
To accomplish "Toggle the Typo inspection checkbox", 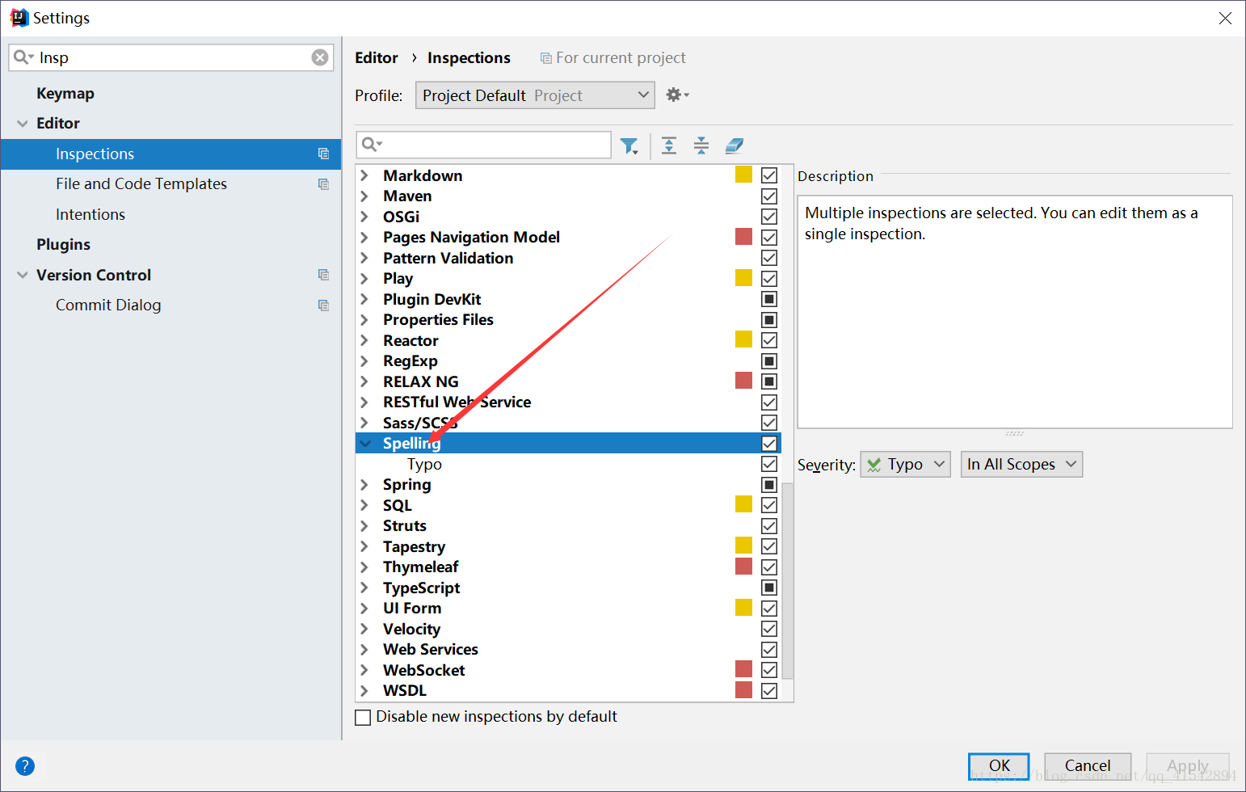I will point(769,464).
